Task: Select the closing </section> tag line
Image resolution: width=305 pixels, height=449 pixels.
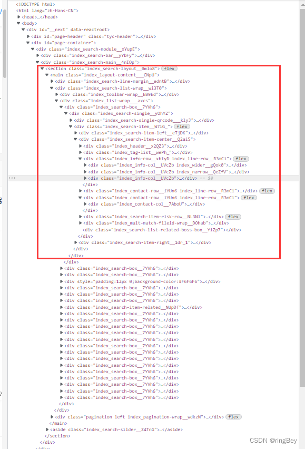Action: tap(57, 436)
